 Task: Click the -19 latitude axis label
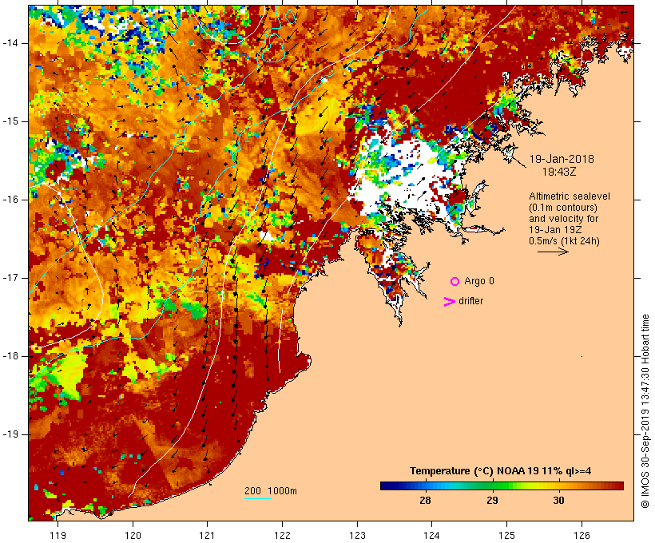pyautogui.click(x=10, y=434)
